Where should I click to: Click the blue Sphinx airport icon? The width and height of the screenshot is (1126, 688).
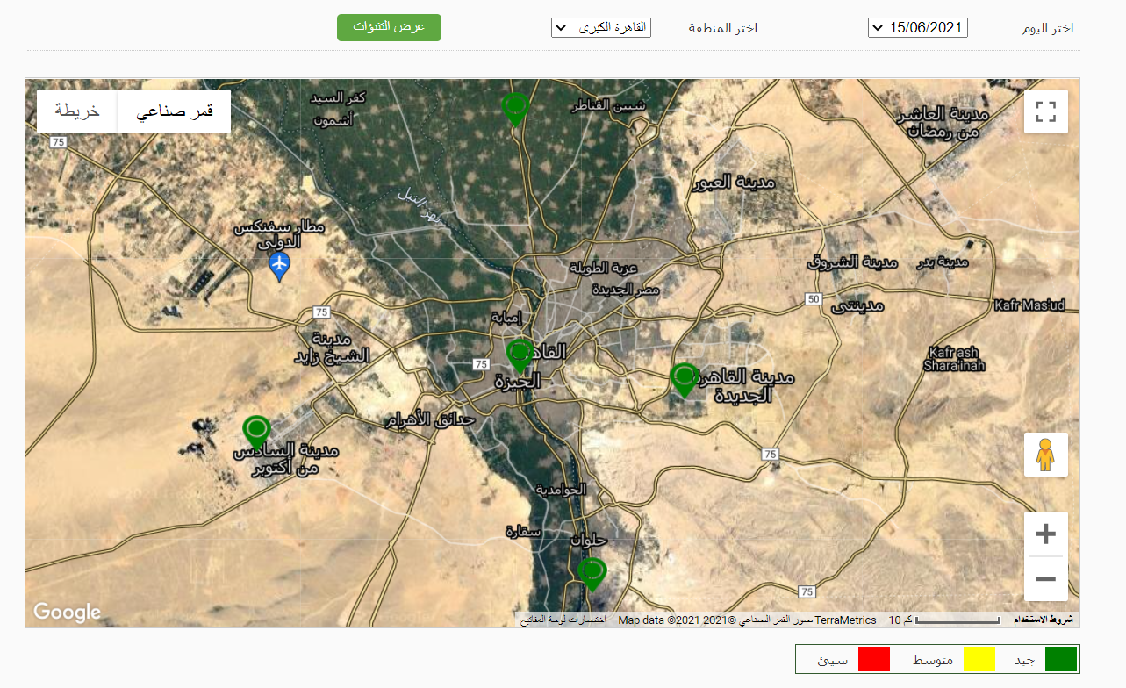click(279, 264)
